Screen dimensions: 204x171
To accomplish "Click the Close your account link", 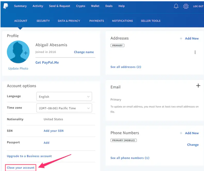I will coord(21,168).
